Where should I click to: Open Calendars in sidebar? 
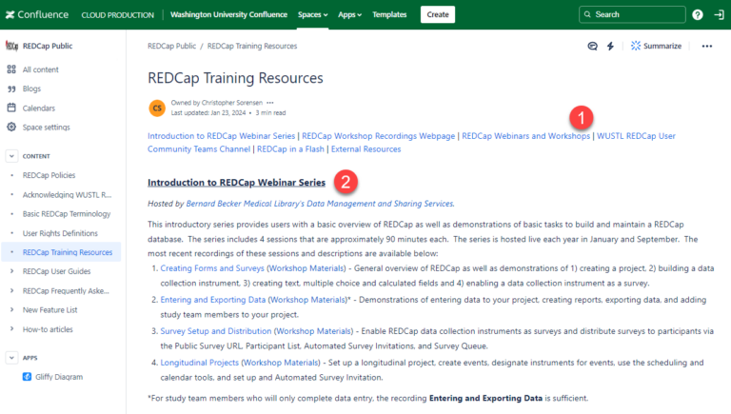[x=39, y=108]
